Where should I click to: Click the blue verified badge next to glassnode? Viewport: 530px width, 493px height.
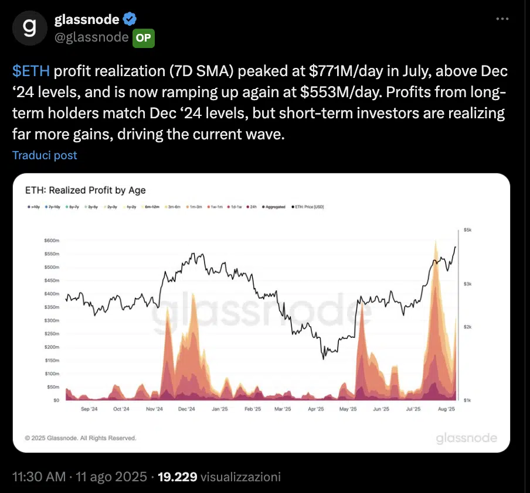[128, 19]
